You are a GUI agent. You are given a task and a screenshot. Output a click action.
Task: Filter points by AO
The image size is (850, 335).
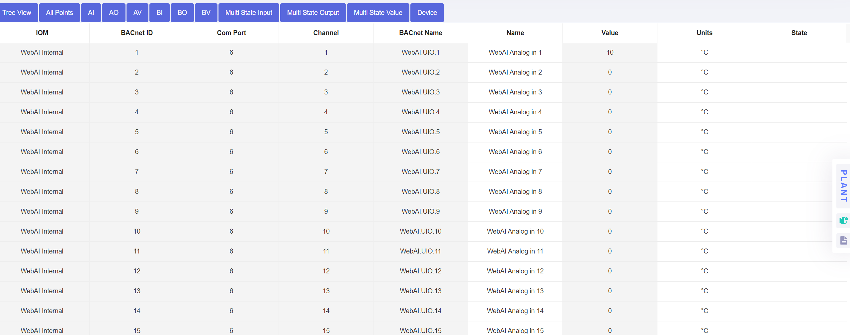point(113,13)
